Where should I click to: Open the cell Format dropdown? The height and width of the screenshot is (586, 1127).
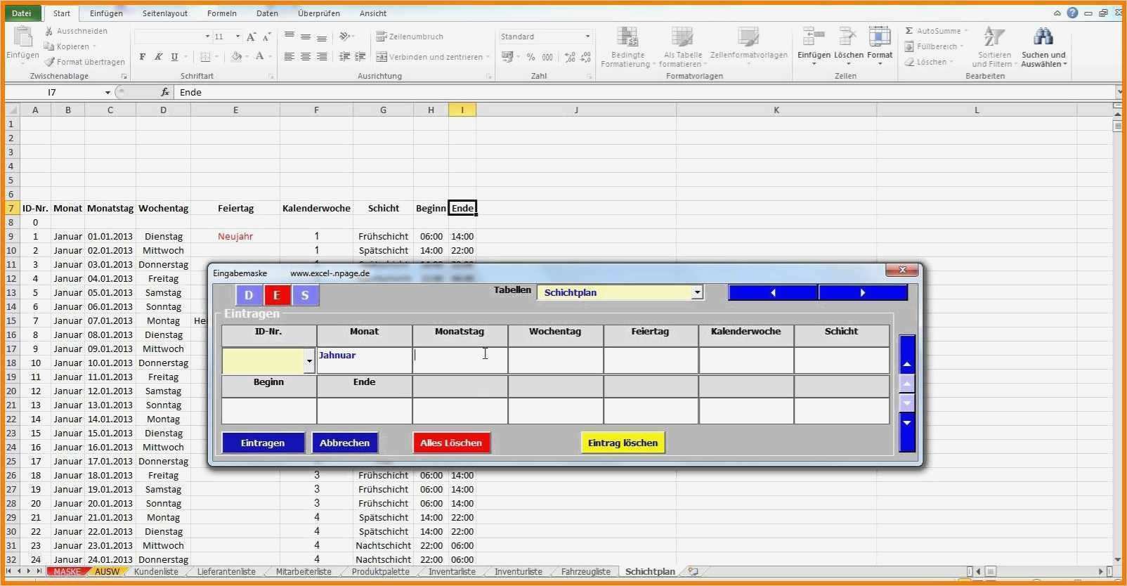880,46
